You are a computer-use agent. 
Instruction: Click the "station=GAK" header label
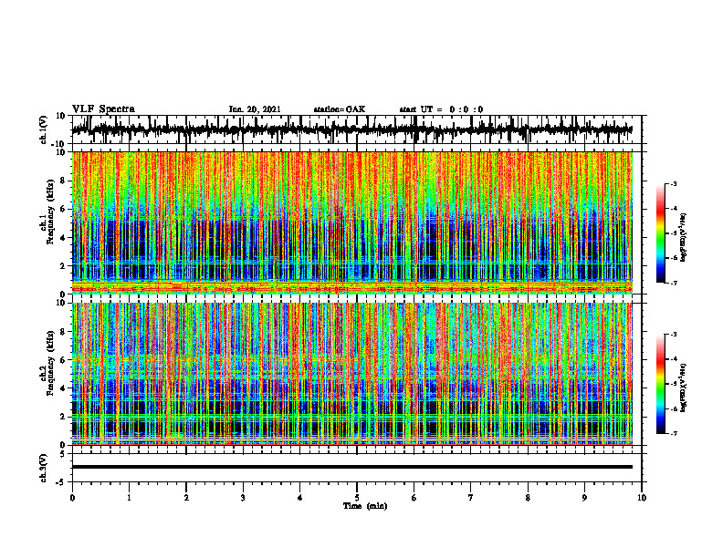click(340, 109)
